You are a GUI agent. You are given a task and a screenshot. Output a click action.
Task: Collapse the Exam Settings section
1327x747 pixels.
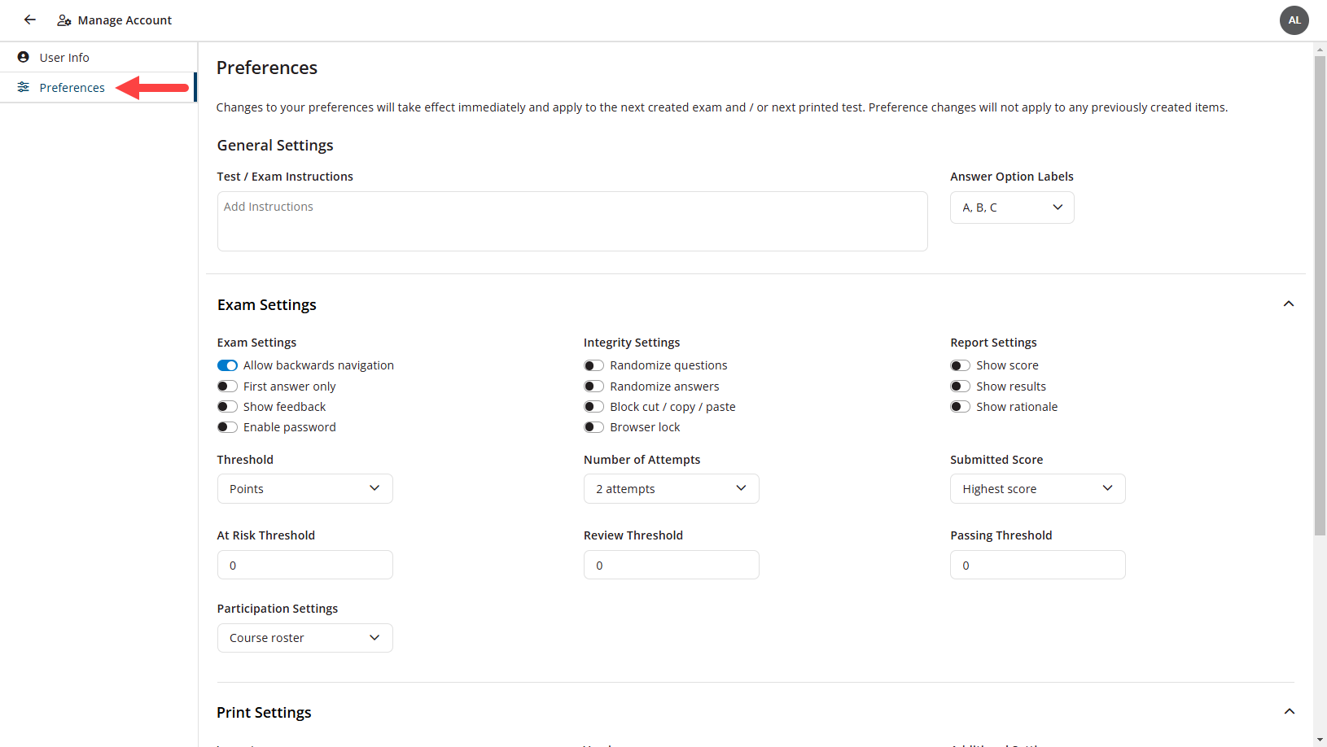[1289, 304]
